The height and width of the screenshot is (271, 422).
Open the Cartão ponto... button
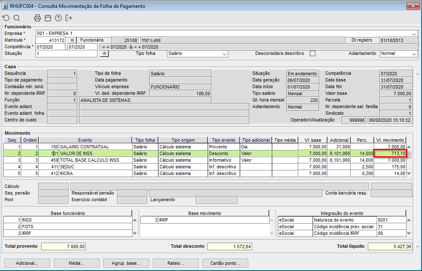[x=225, y=263]
